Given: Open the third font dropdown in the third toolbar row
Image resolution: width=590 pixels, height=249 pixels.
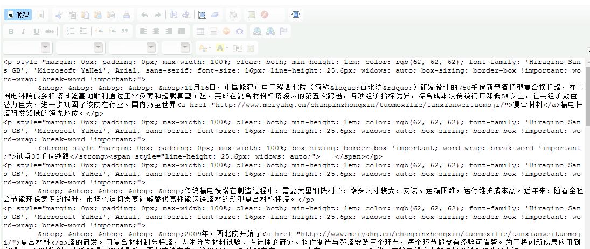Looking at the screenshot, I should 133,47.
